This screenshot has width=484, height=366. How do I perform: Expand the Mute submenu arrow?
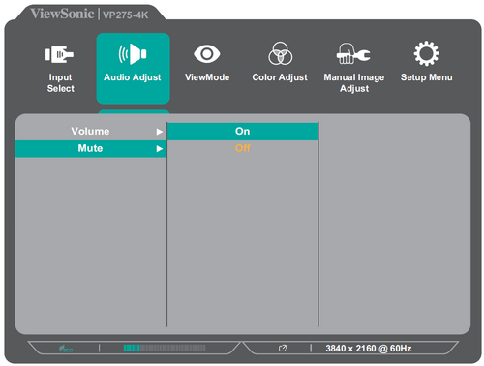[x=160, y=149]
